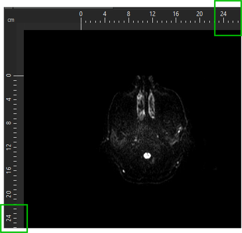The image size is (242, 233).
Task: Click the long gray bar above the ruler
Action: click(63, 8)
